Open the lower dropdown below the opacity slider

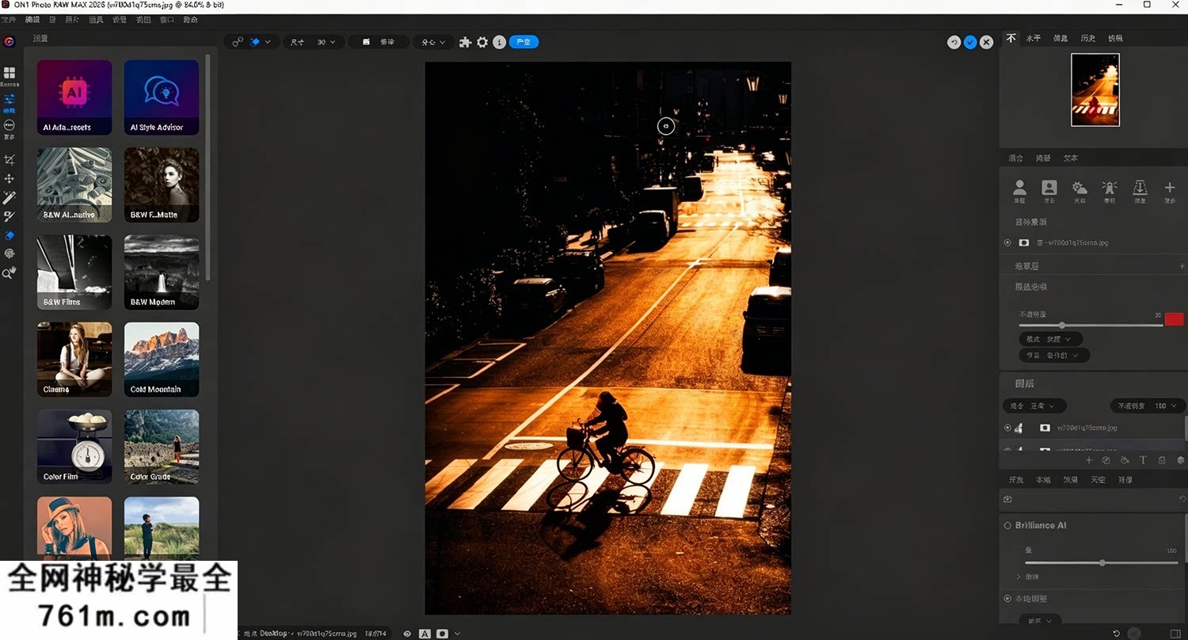[1054, 356]
